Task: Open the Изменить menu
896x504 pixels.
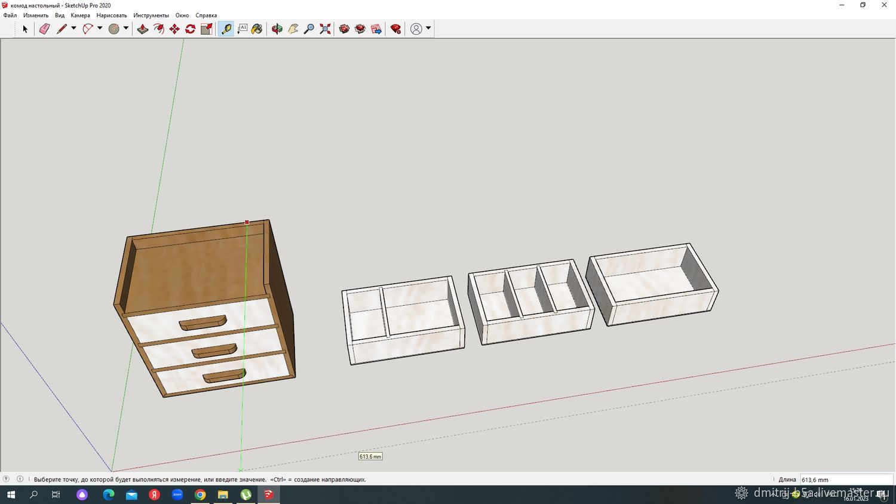Action: point(36,16)
